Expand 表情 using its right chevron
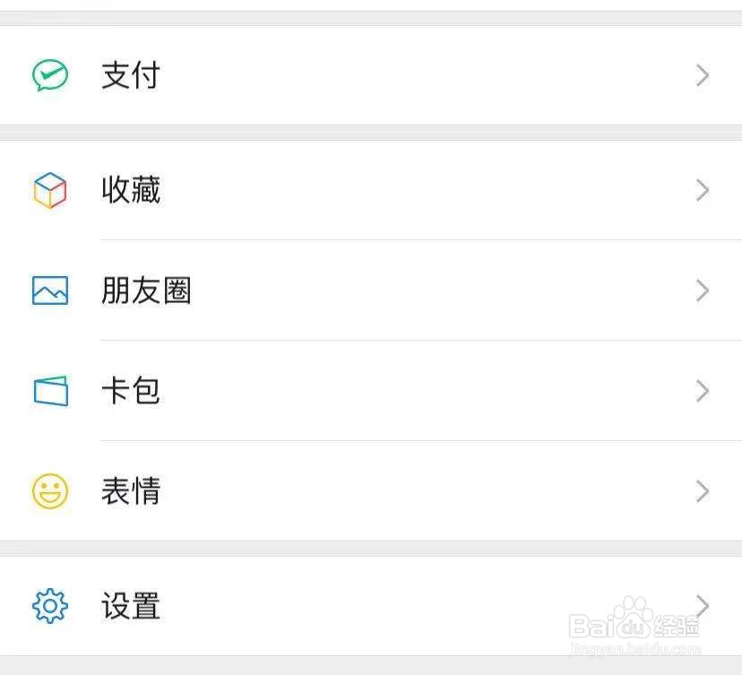 tap(703, 491)
